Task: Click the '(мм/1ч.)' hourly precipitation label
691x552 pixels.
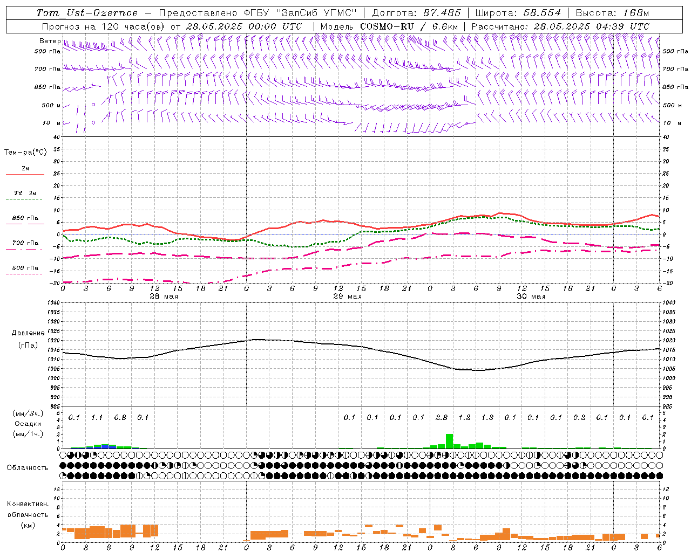Action: [28, 434]
